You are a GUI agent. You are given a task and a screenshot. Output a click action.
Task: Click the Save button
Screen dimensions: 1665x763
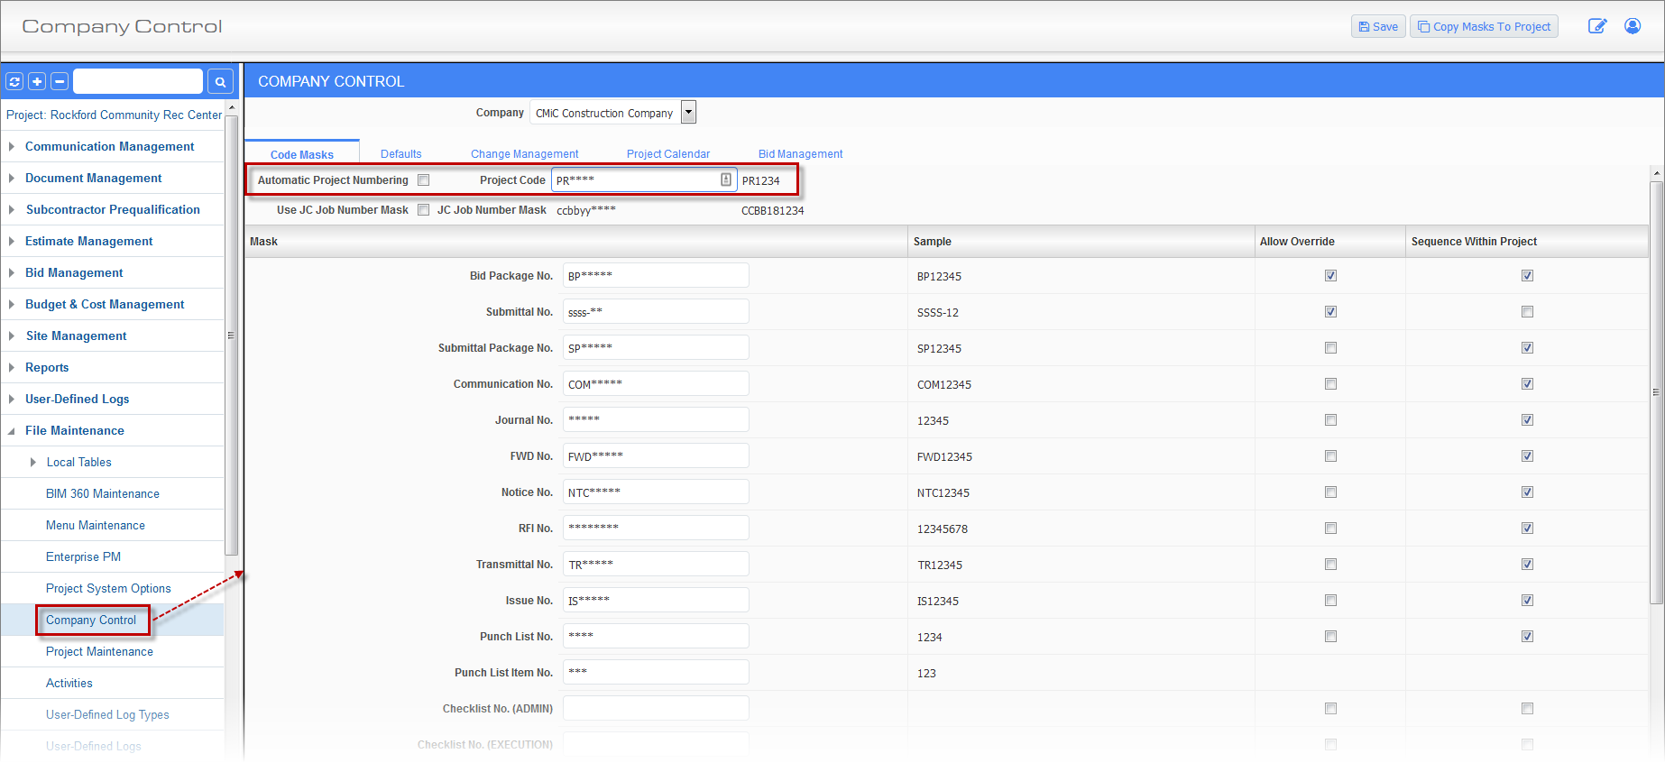[1377, 27]
